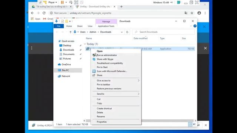Viewport: 237px width, 133px height.
Task: Click the pin icon on VMware toolbar
Action: tap(40, 3)
